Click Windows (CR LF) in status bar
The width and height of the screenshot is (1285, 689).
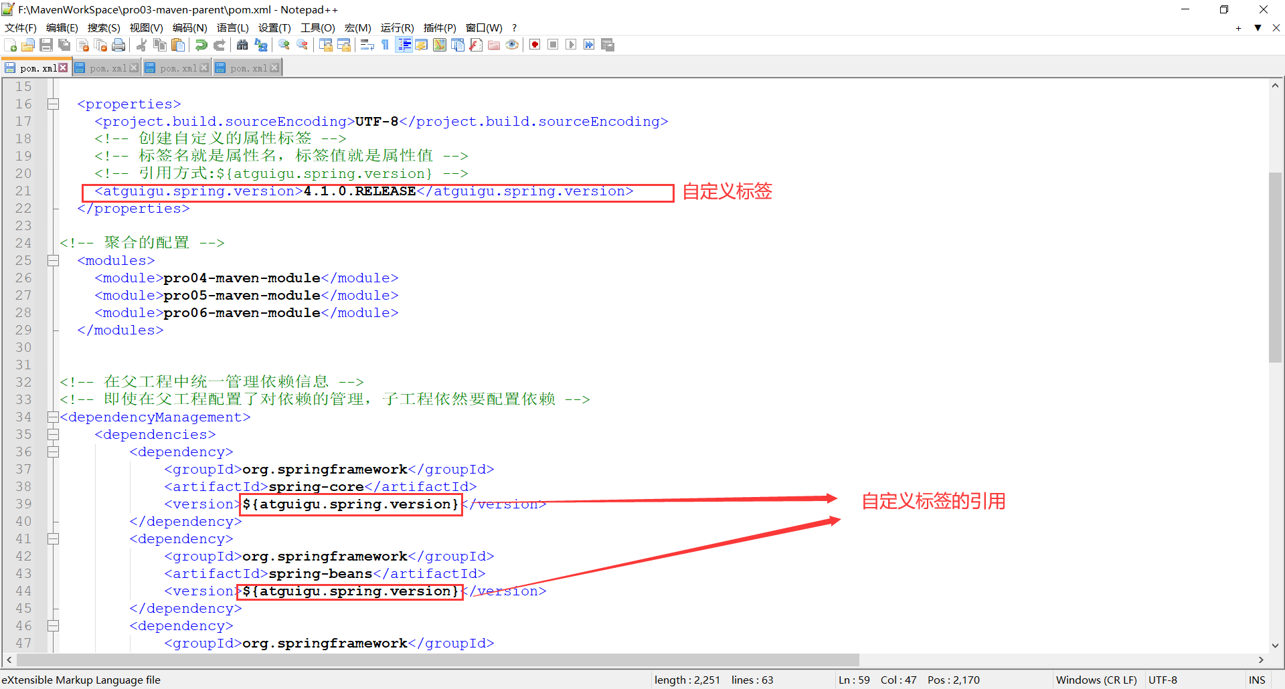pos(1096,680)
